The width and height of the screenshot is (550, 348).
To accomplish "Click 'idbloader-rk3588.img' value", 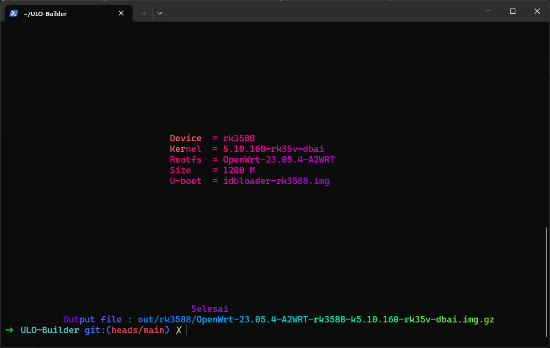I will [276, 181].
